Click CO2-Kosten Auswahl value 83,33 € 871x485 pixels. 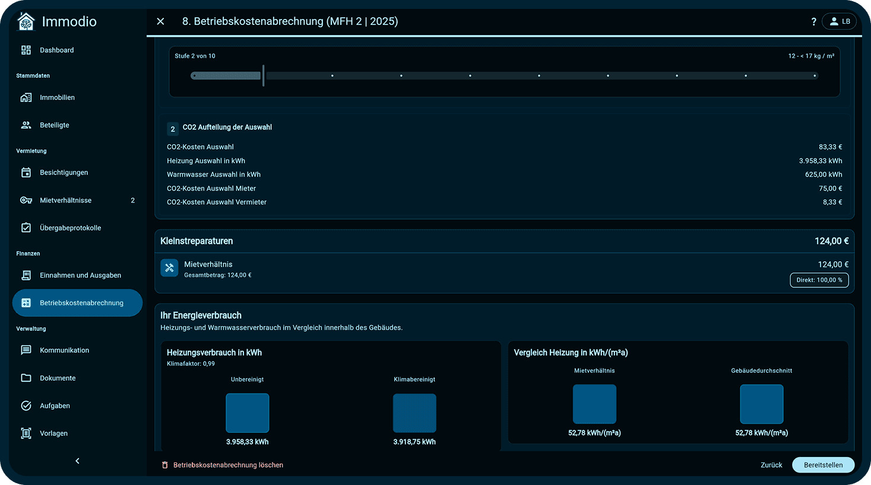point(830,147)
